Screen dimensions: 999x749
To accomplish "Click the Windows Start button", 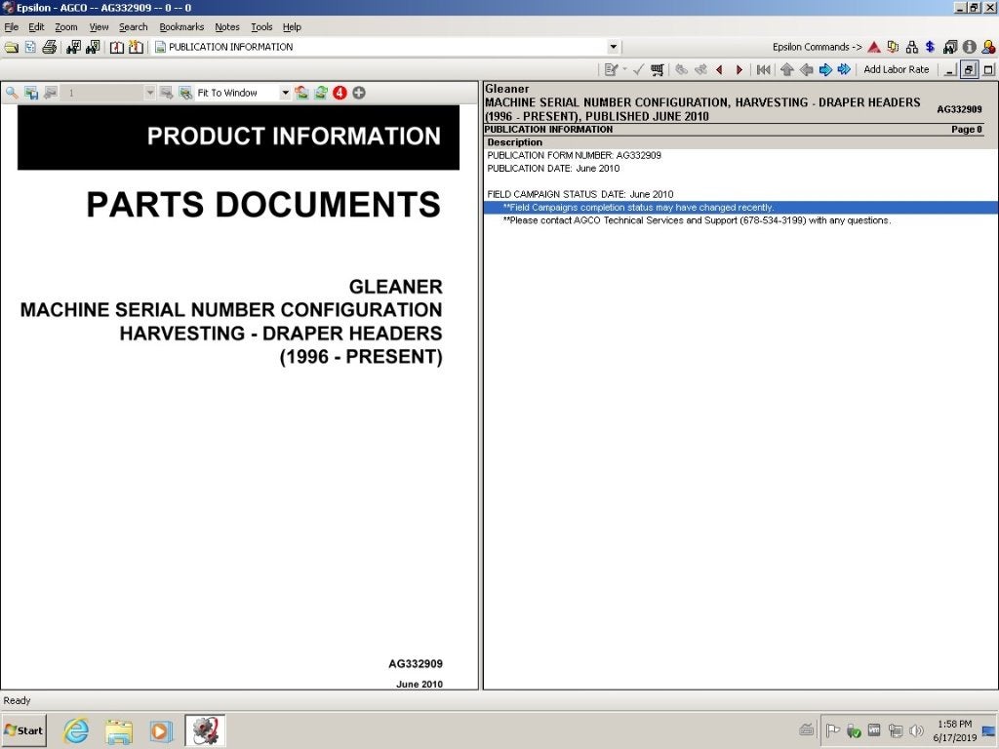I will click(x=24, y=730).
